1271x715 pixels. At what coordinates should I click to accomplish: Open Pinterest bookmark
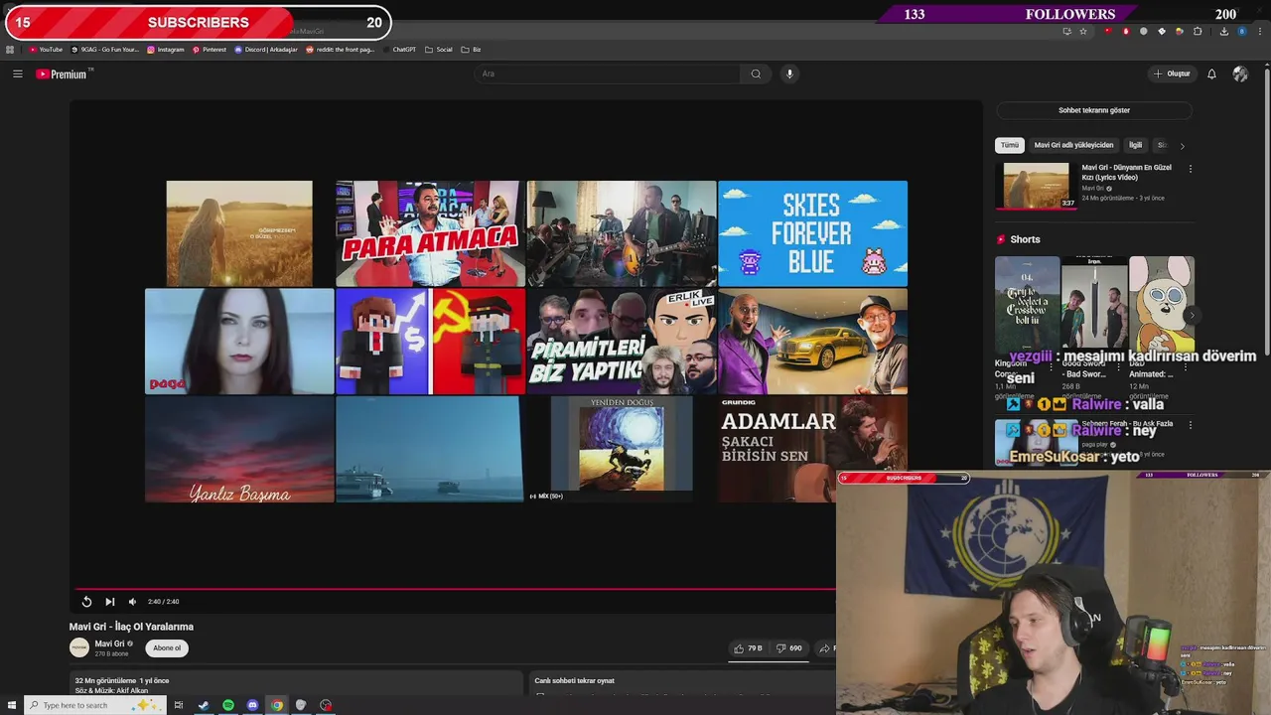[210, 50]
